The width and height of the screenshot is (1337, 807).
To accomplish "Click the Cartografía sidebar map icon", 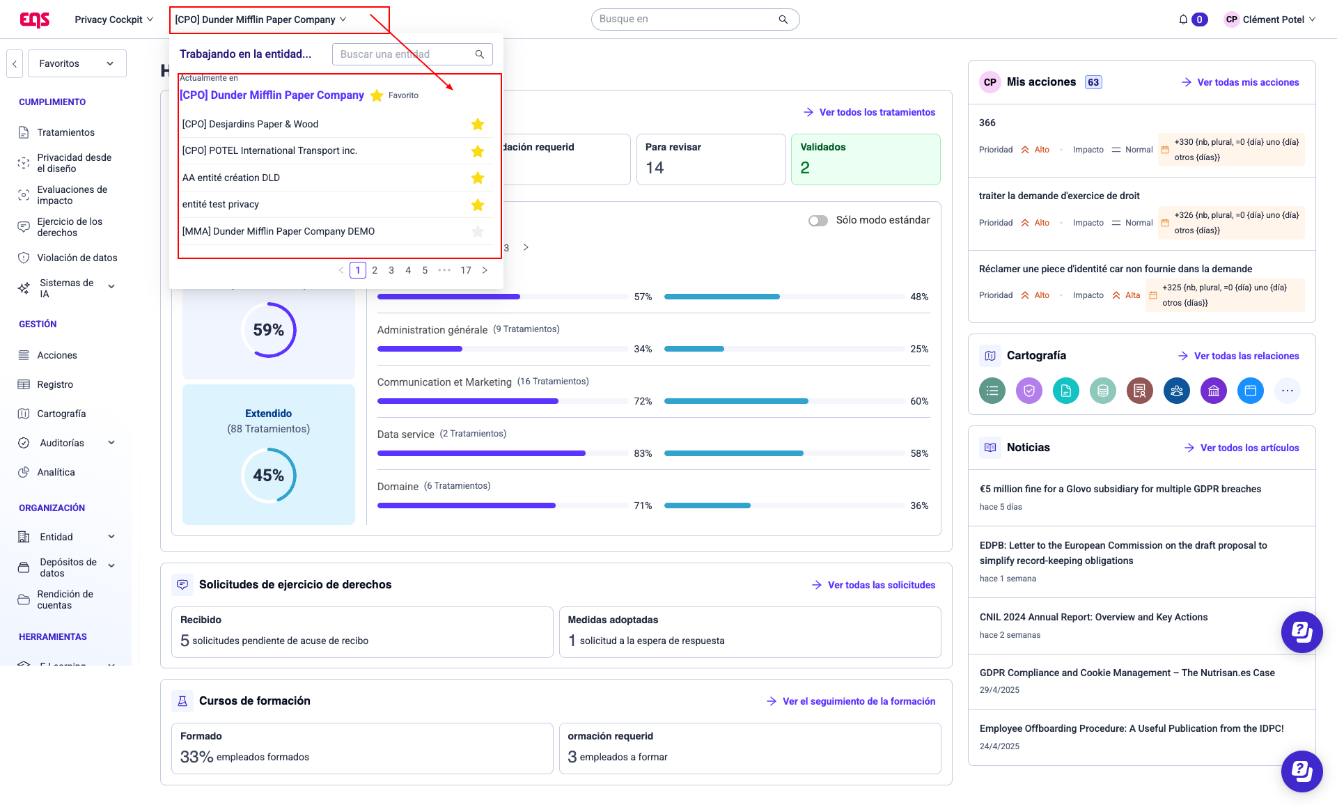I will (x=24, y=414).
